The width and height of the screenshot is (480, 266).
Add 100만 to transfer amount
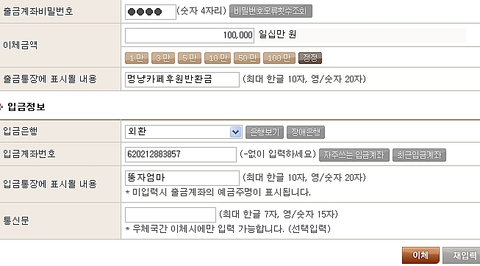pyautogui.click(x=279, y=58)
